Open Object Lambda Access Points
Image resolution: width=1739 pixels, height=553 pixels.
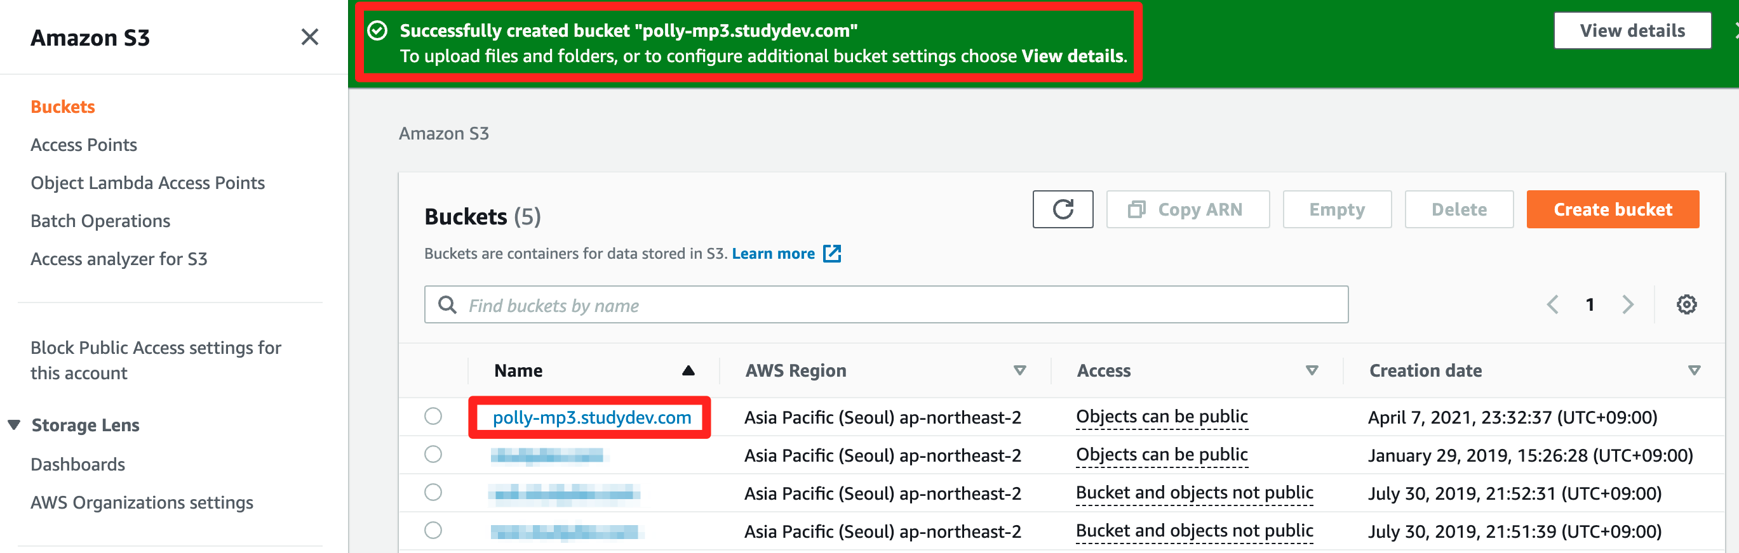click(147, 183)
